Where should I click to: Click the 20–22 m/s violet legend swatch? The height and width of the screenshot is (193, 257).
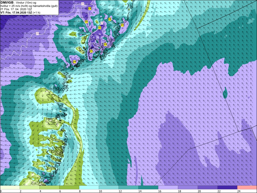(207, 187)
